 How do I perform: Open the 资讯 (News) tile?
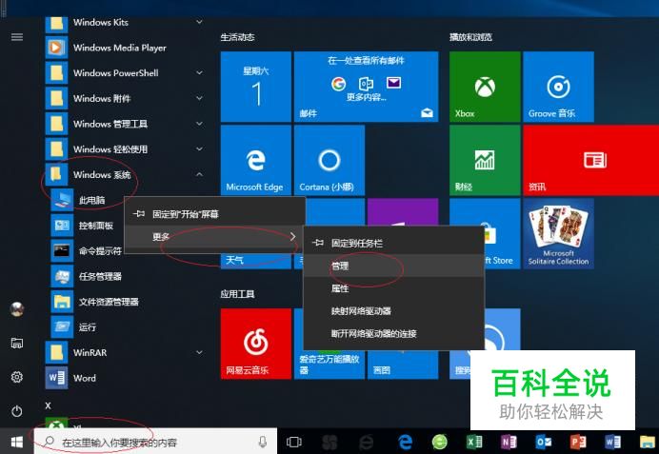coord(591,160)
